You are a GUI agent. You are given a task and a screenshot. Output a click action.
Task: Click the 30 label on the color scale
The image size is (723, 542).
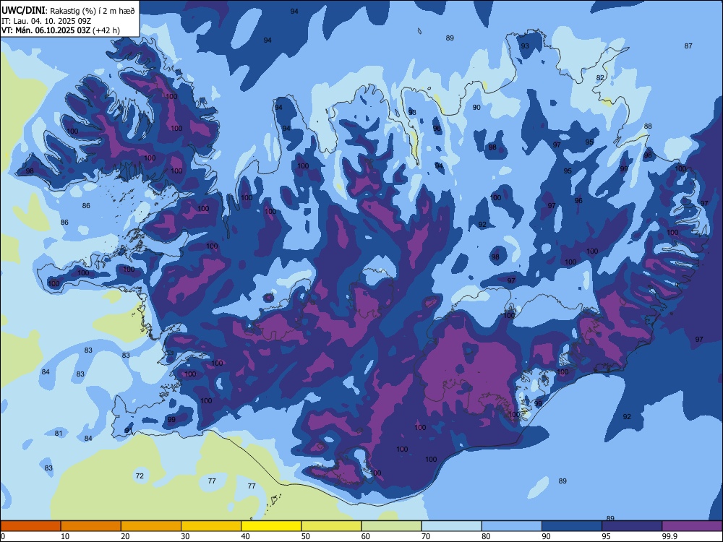click(x=185, y=536)
